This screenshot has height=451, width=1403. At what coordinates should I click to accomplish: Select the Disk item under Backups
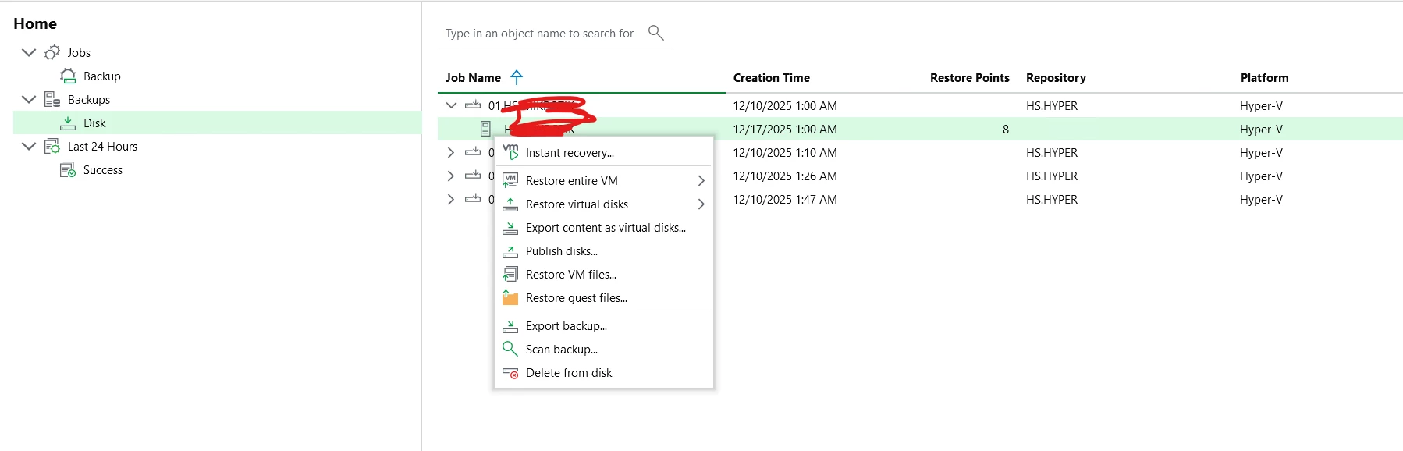[94, 123]
